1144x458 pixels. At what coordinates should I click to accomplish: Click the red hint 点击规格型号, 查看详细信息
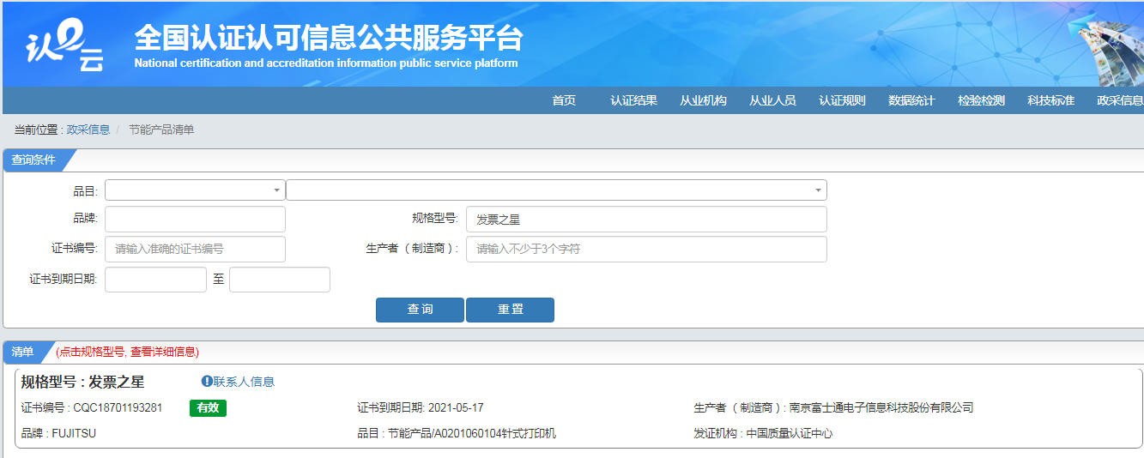point(127,352)
